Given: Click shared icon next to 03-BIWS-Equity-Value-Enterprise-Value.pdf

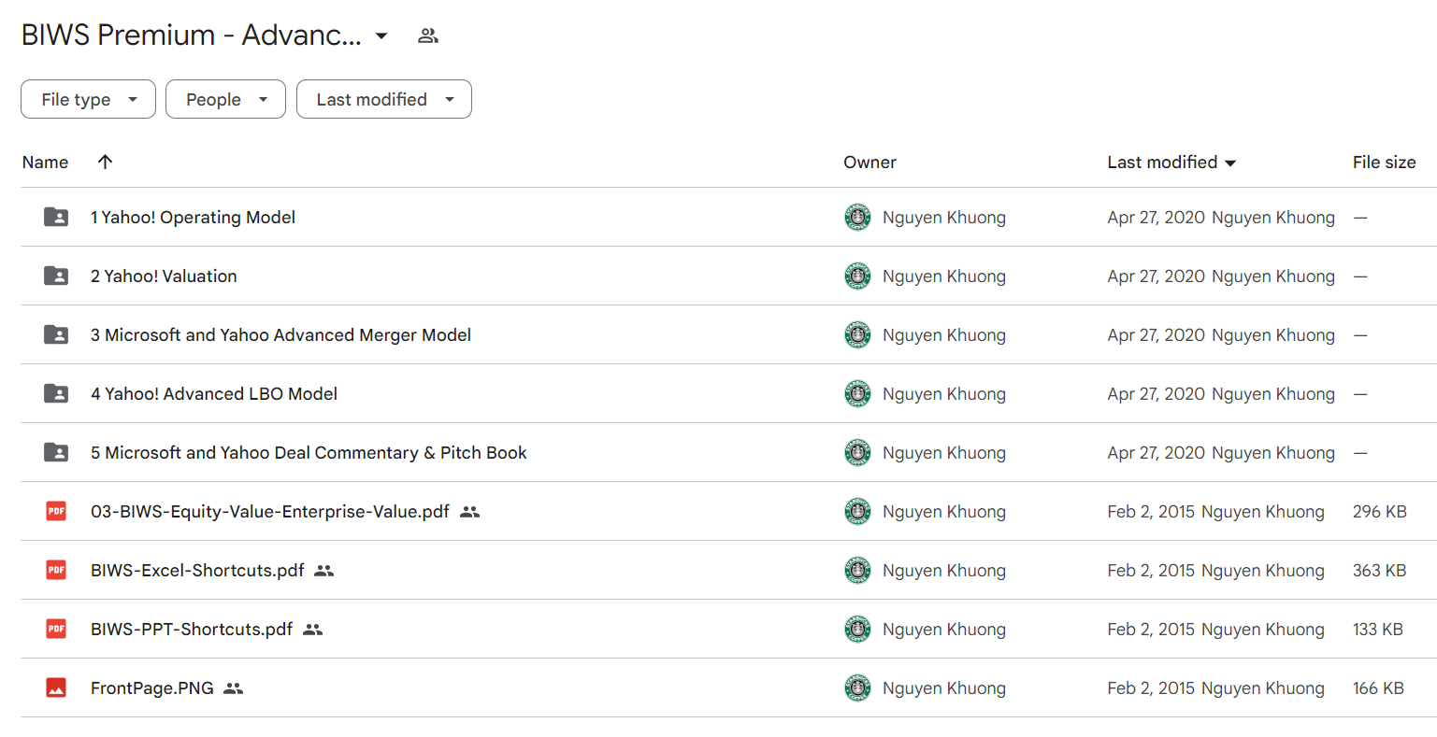Looking at the screenshot, I should tap(469, 512).
